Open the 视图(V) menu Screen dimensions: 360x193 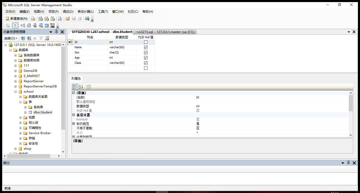click(39, 12)
